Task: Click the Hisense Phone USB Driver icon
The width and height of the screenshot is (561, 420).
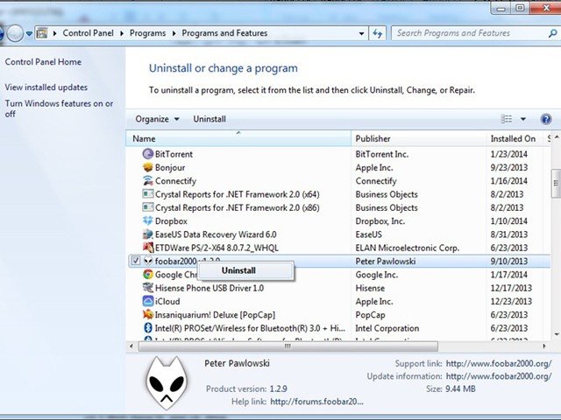Action: (x=148, y=288)
